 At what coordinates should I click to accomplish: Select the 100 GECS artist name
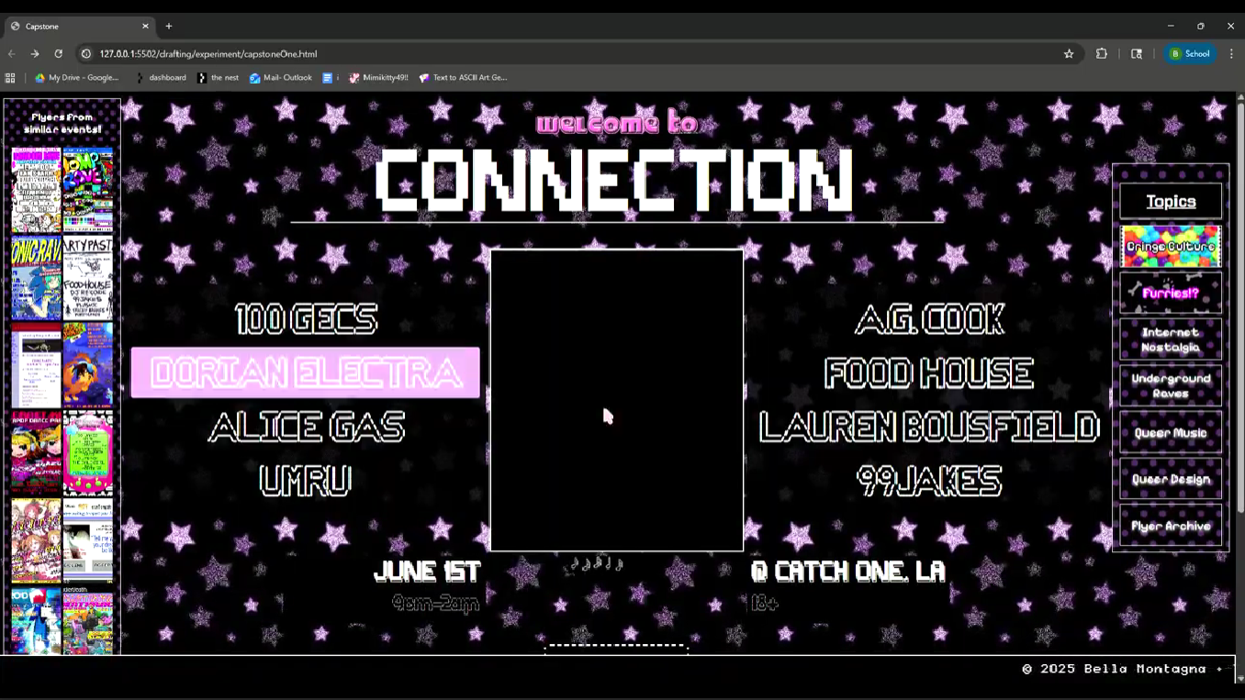click(x=306, y=319)
